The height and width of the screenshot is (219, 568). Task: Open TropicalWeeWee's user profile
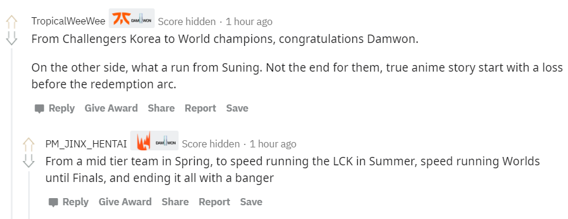pyautogui.click(x=68, y=21)
